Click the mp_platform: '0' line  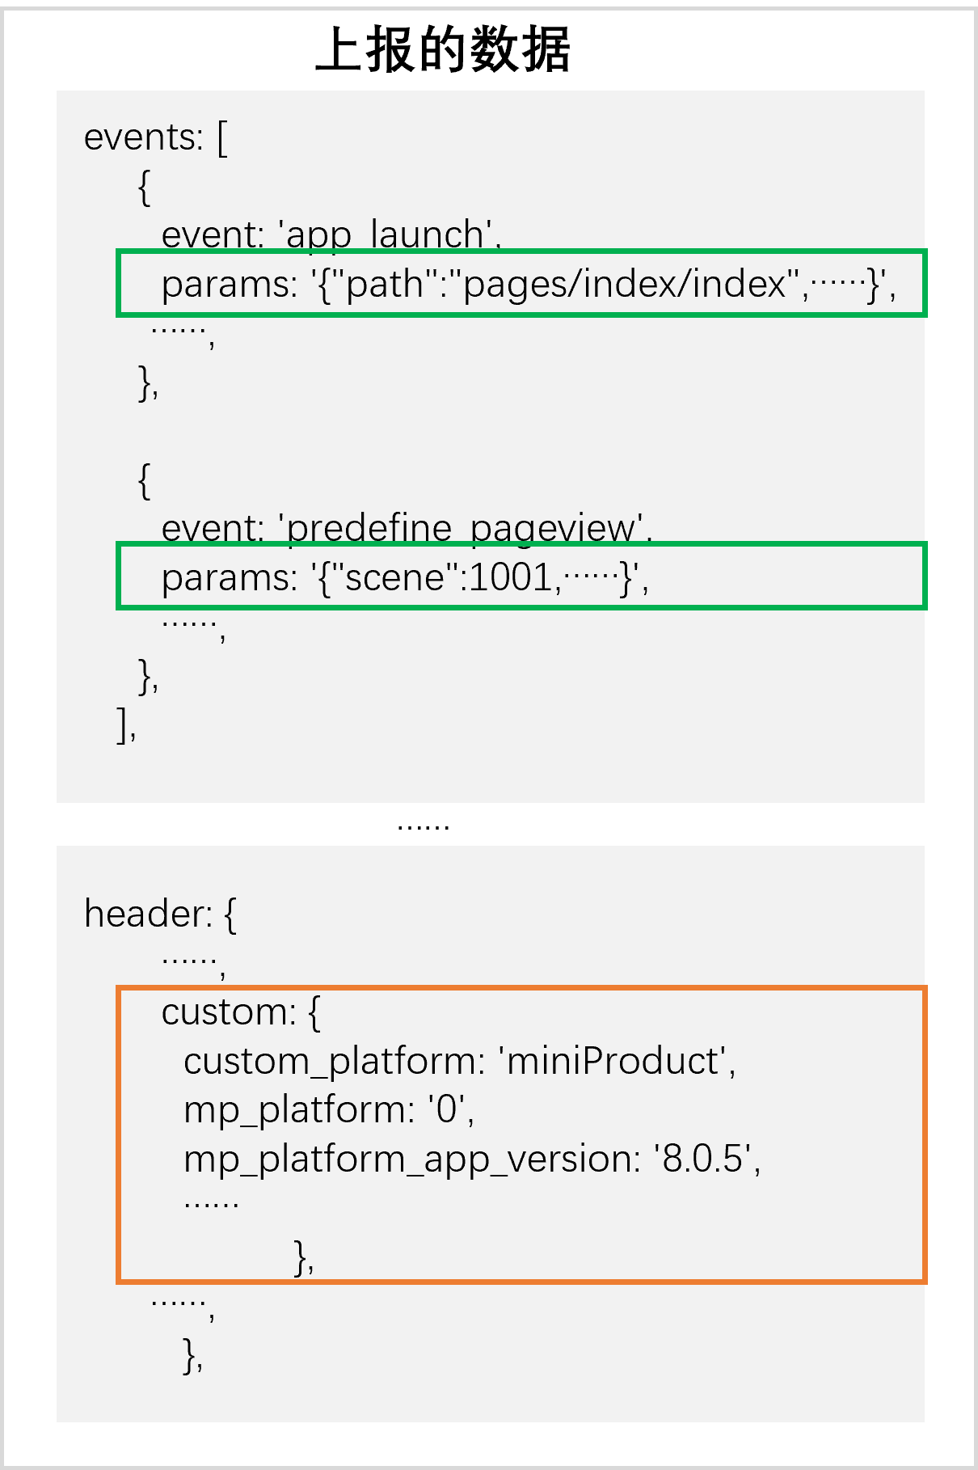[x=328, y=1110]
